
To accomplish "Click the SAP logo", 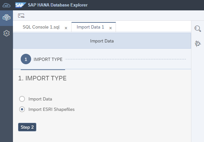I will [20, 5].
